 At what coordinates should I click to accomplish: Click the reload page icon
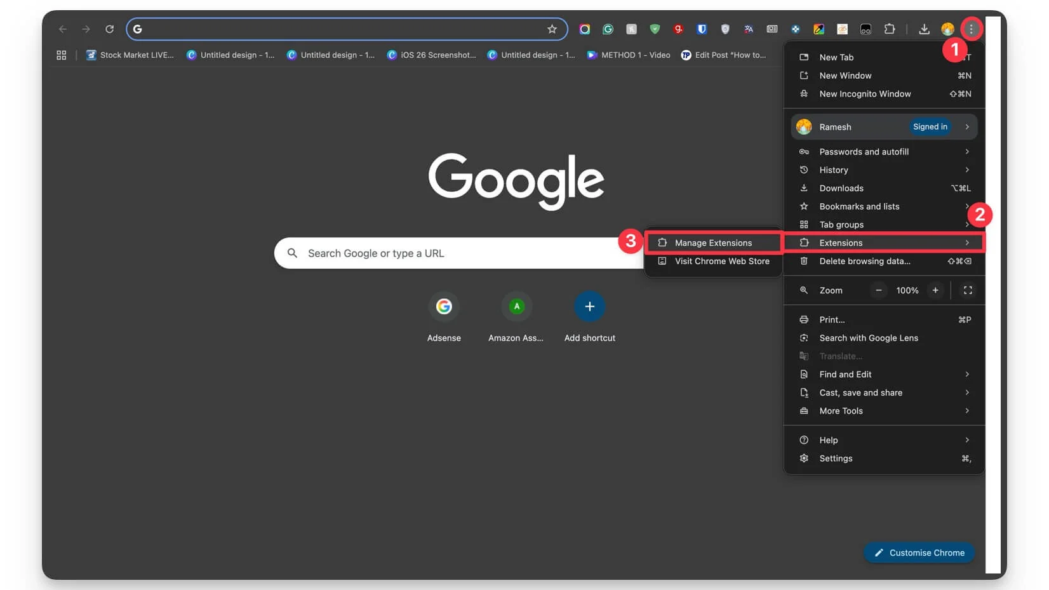pyautogui.click(x=109, y=29)
